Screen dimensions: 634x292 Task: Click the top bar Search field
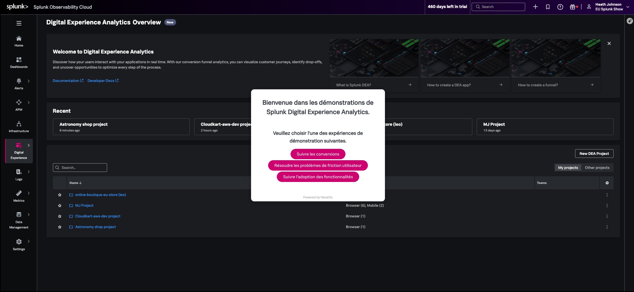tap(498, 7)
